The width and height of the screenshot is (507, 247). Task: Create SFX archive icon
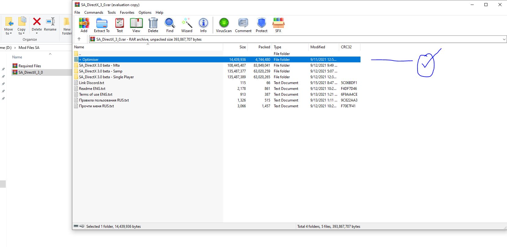coord(278,25)
